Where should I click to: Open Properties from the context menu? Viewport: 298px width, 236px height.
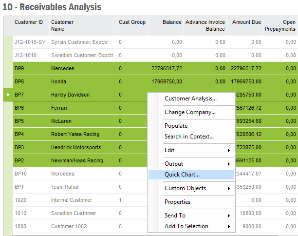[x=177, y=202]
